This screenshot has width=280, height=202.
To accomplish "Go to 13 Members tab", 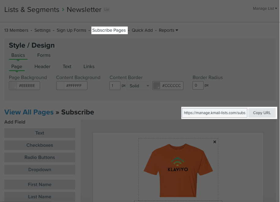I will point(16,30).
